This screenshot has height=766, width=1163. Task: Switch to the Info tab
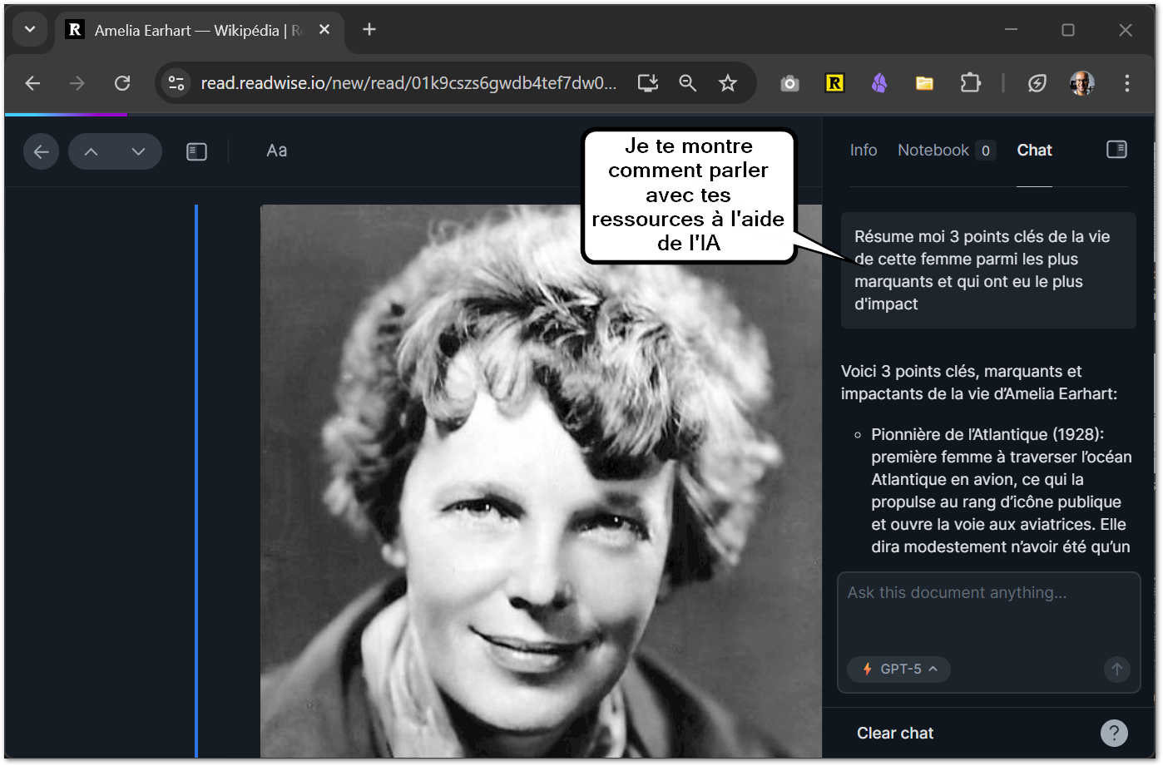click(863, 151)
